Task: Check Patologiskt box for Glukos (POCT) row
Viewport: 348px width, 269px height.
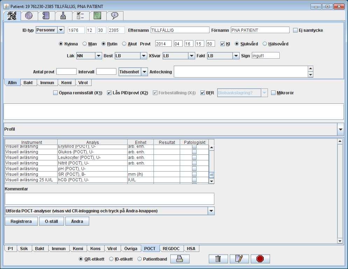Action: point(194,152)
